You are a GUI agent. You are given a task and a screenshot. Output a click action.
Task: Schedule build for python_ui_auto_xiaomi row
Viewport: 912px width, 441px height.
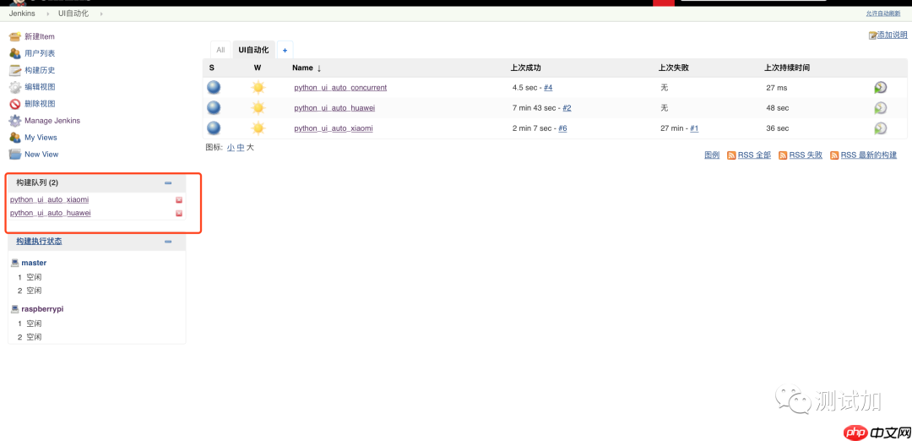(880, 128)
